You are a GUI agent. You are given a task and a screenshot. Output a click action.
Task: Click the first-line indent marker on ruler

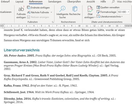4,25
